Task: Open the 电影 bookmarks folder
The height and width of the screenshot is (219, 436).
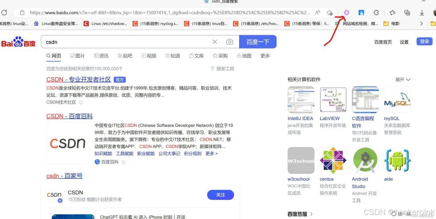Action: (x=392, y=24)
